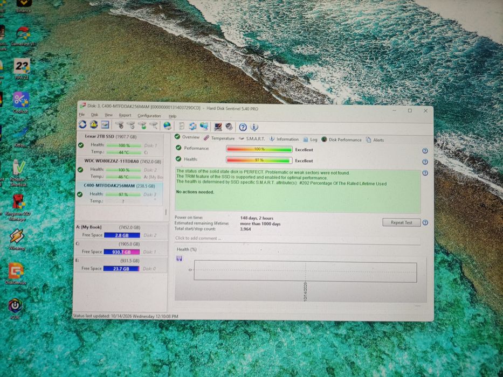Image resolution: width=503 pixels, height=377 pixels.
Task: Switch to the Log tab
Action: pyautogui.click(x=310, y=139)
